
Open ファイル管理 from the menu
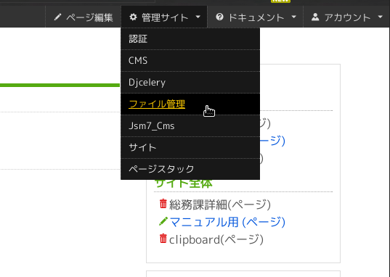coord(190,104)
